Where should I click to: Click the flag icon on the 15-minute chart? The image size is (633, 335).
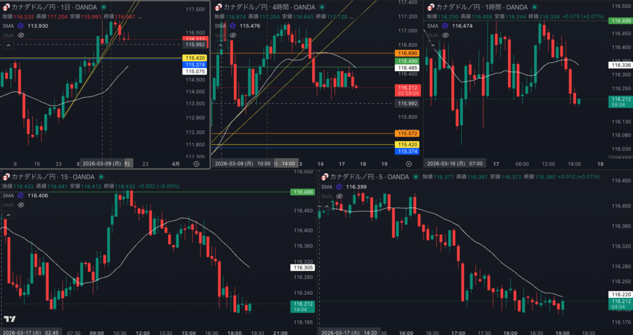click(6, 177)
